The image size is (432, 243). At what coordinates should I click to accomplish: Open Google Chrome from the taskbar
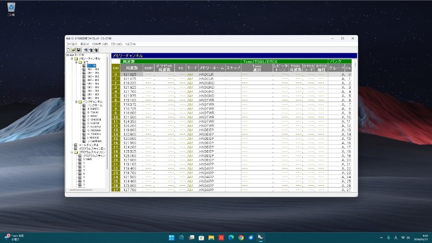pos(241,237)
